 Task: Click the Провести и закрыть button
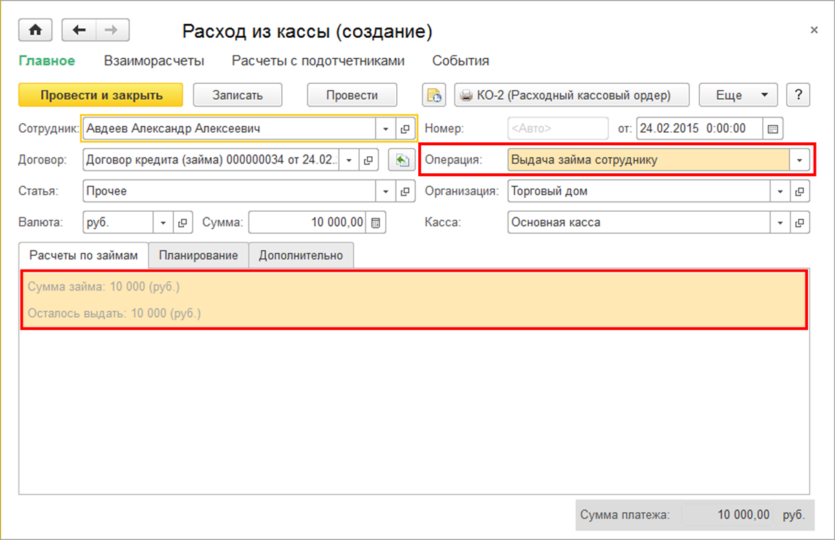pos(101,96)
